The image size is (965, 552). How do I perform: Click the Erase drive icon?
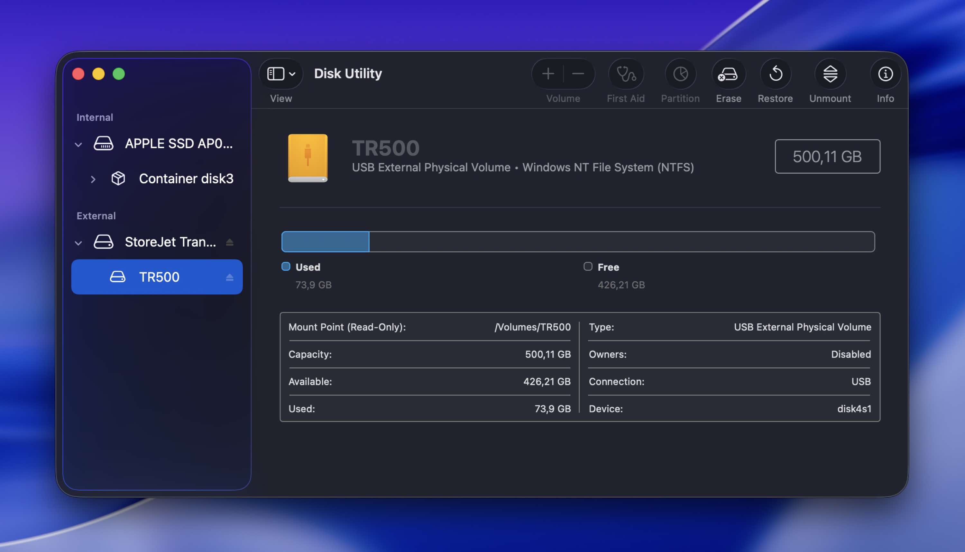[728, 74]
